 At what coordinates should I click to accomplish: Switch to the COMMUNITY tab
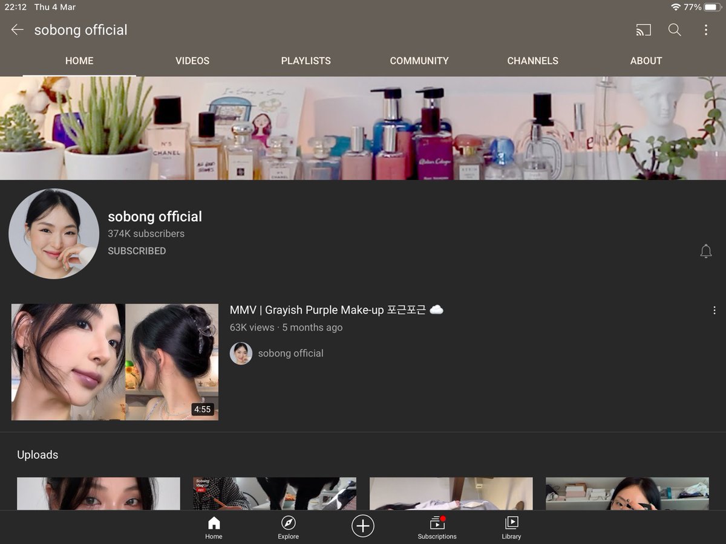pos(419,61)
